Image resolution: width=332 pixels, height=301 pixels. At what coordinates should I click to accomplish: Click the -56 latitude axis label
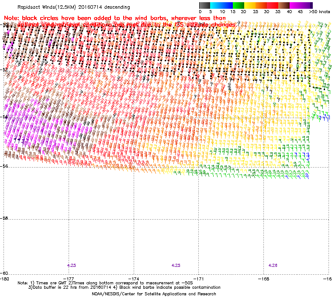[4, 166]
